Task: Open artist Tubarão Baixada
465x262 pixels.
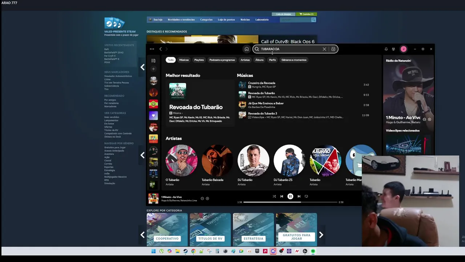Action: (x=217, y=165)
